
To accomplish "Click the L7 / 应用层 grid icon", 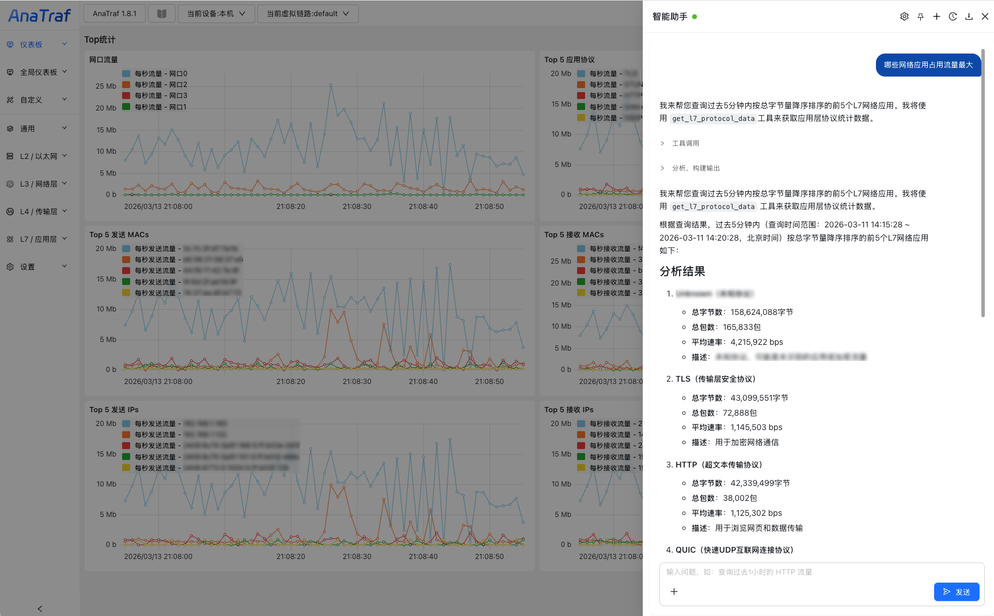I will (10, 239).
